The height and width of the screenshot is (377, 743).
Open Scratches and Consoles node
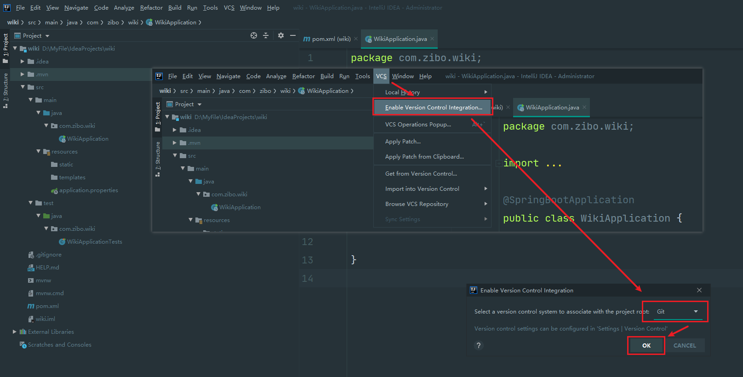click(x=56, y=344)
